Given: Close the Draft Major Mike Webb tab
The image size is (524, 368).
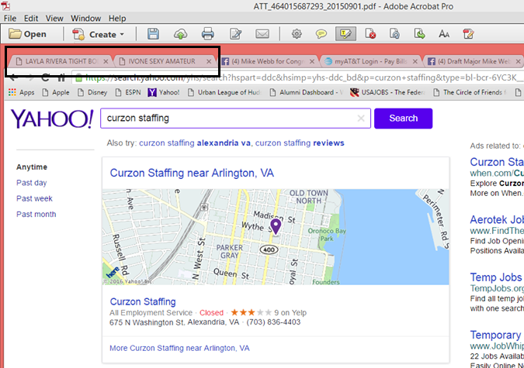Looking at the screenshot, I should [518, 61].
